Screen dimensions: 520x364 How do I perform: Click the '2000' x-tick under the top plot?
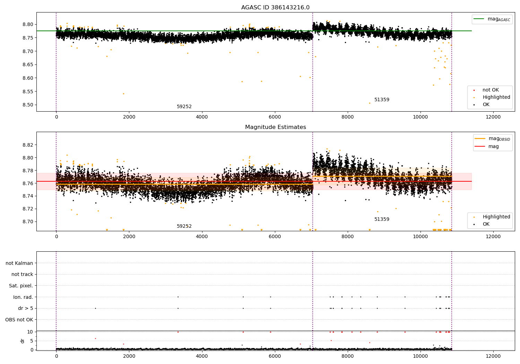pyautogui.click(x=129, y=117)
